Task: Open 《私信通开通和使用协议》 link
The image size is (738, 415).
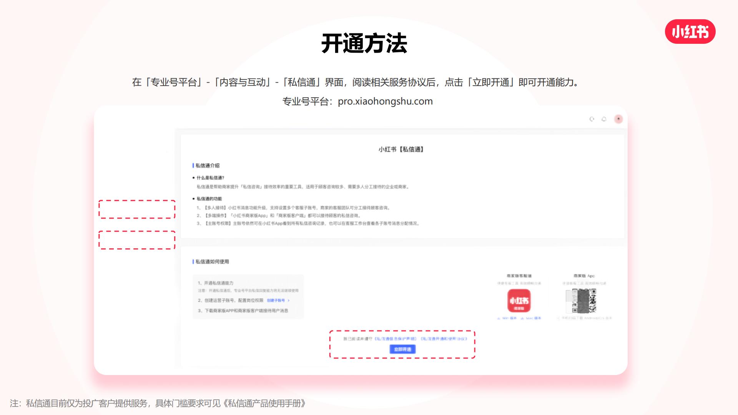Action: tap(444, 339)
